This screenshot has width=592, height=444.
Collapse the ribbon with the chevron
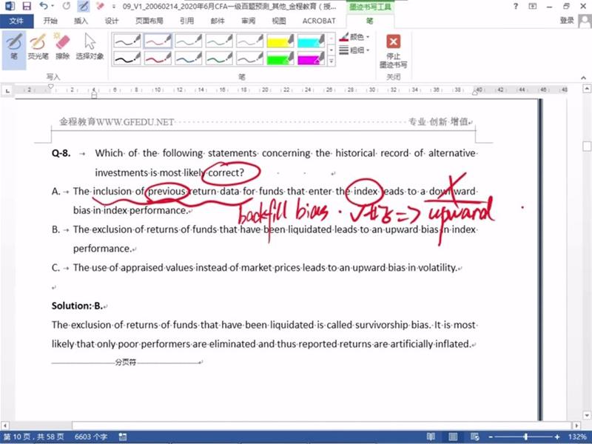click(584, 78)
